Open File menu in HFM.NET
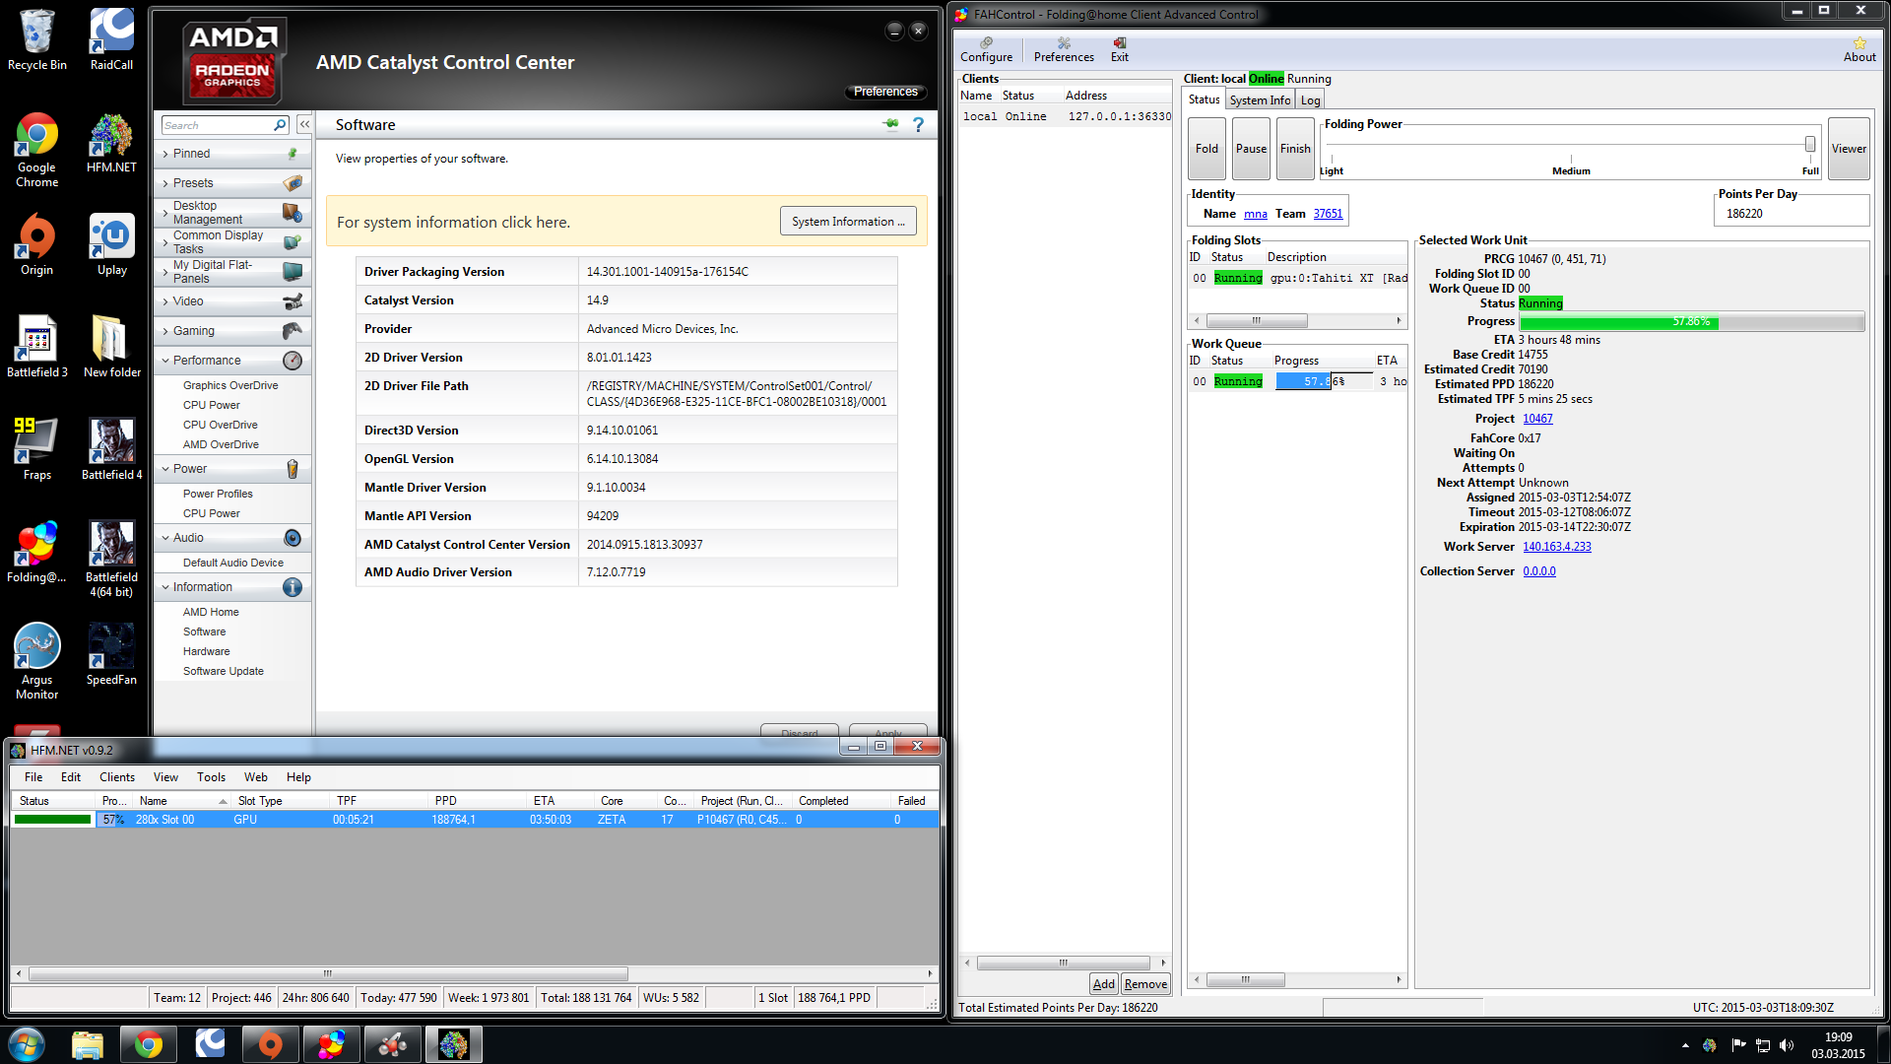This screenshot has height=1064, width=1891. pos(33,777)
